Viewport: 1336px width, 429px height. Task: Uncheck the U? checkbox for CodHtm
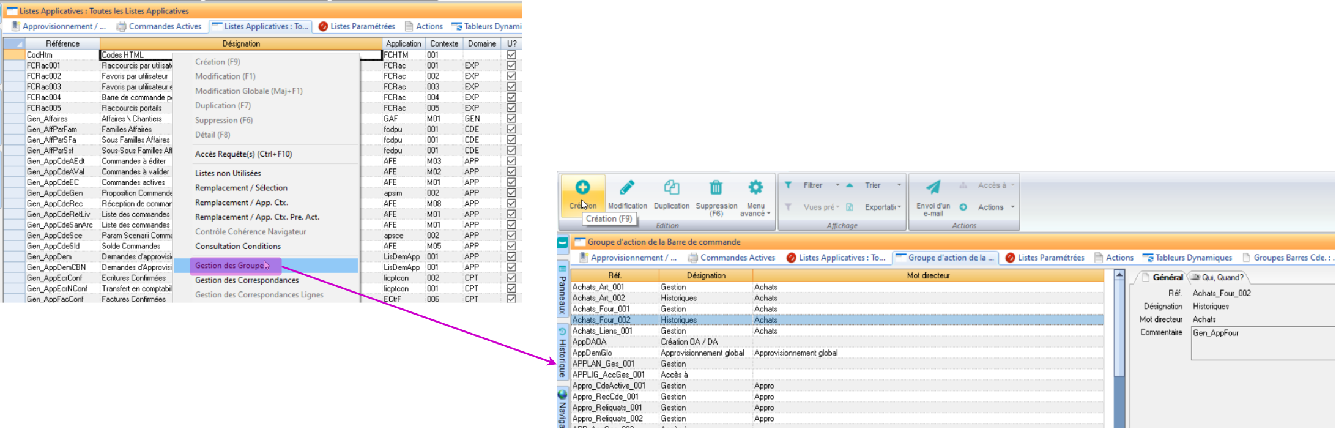[511, 55]
